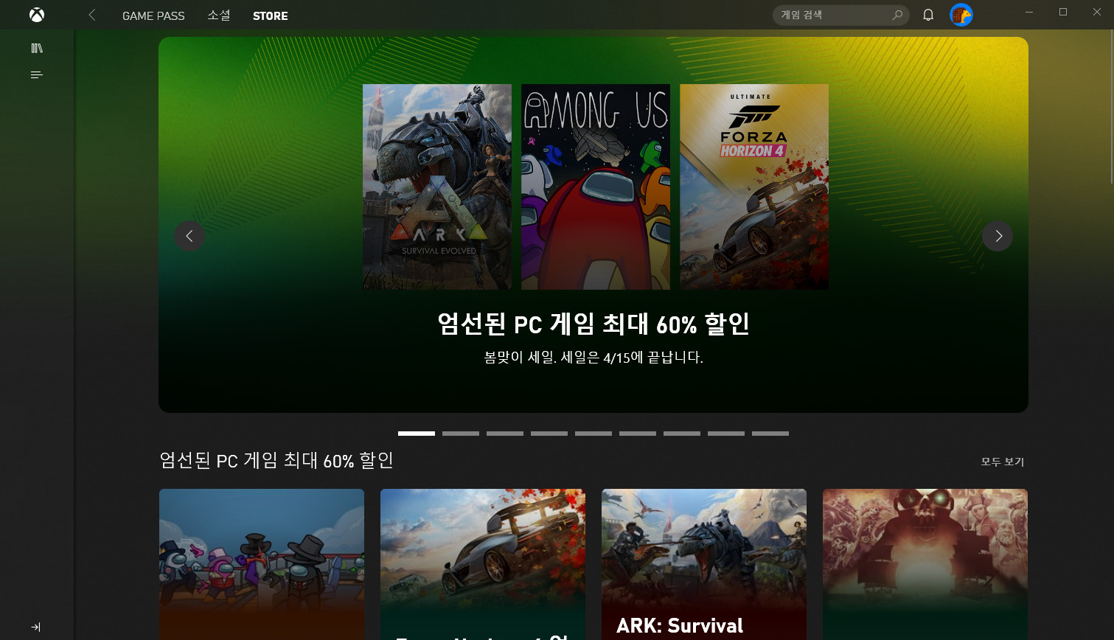Open the library icon in sidebar
1114x640 pixels.
click(x=37, y=48)
